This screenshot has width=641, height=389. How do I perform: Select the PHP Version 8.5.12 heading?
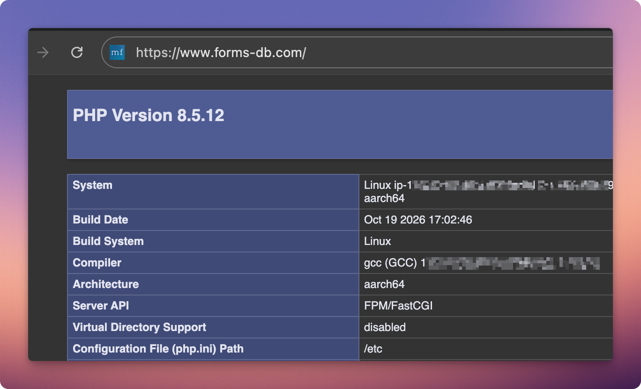pos(149,115)
